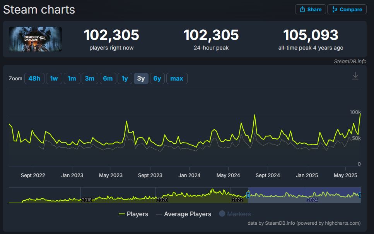Click the highlighted selection in navigator
Viewport: 374px width, 234px height.
click(x=304, y=195)
